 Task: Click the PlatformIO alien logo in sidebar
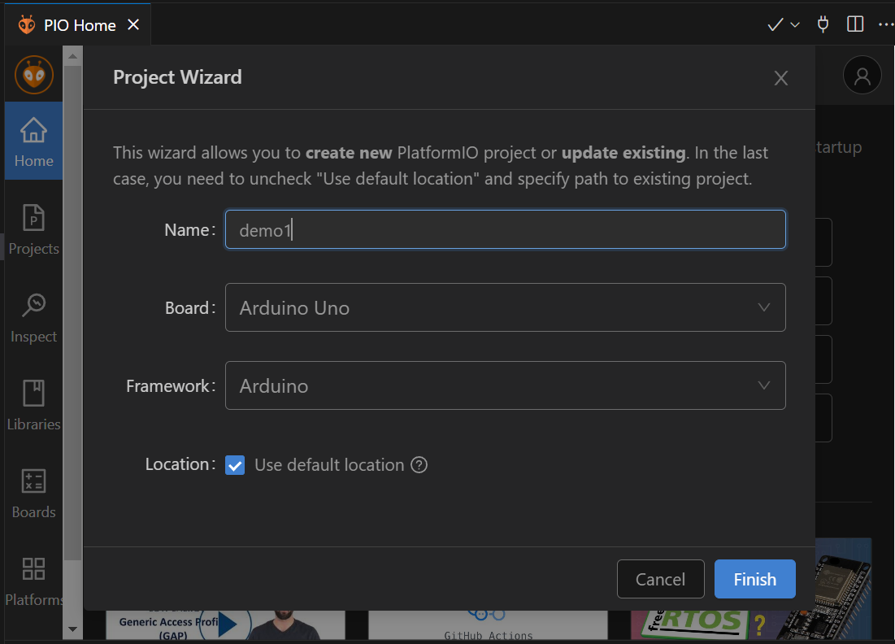pos(33,75)
